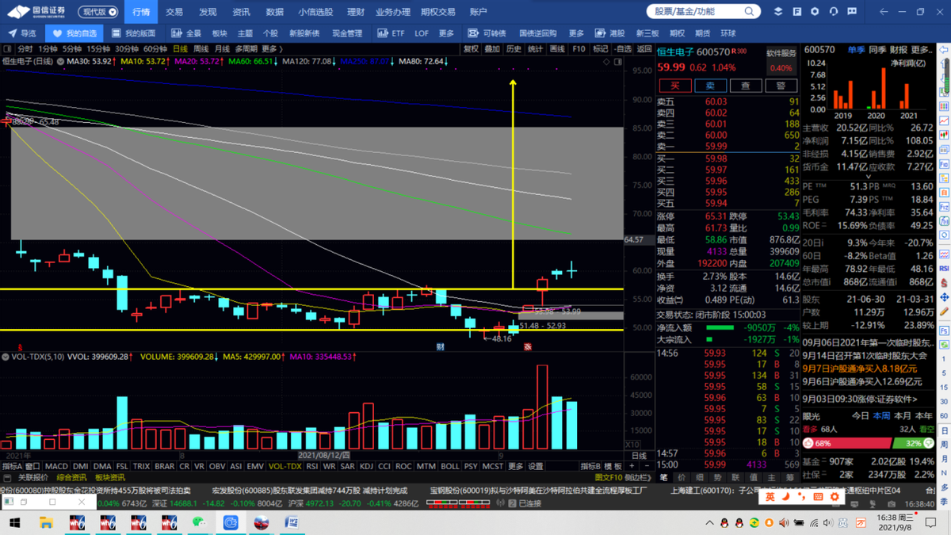The height and width of the screenshot is (535, 951).
Task: Open 导览 navigation arrow icon
Action: (x=13, y=33)
